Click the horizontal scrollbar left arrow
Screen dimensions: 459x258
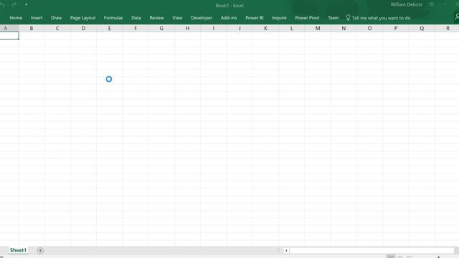pyautogui.click(x=286, y=251)
